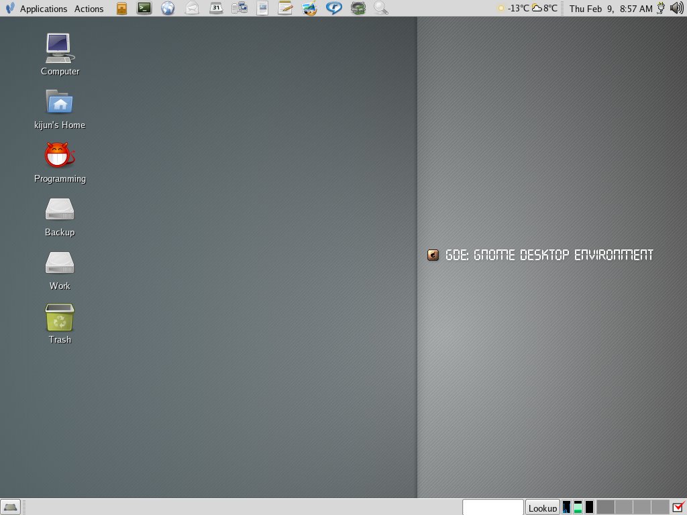The image size is (687, 515).
Task: Click the Lookup button
Action: pos(542,508)
